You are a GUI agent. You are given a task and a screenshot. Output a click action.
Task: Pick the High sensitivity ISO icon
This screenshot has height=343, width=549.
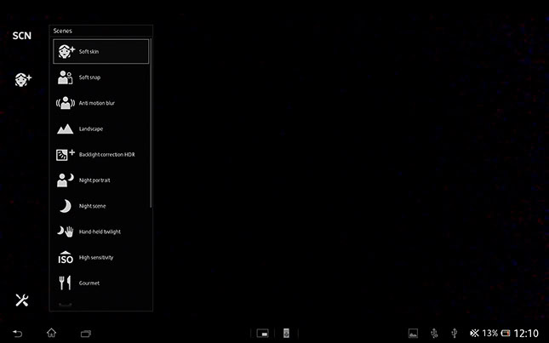click(66, 257)
